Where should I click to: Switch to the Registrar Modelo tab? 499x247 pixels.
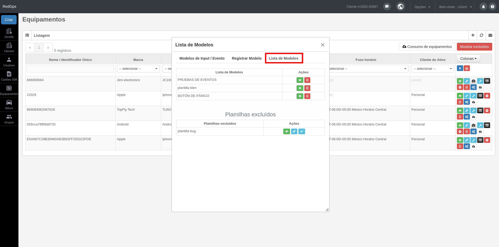pos(247,58)
